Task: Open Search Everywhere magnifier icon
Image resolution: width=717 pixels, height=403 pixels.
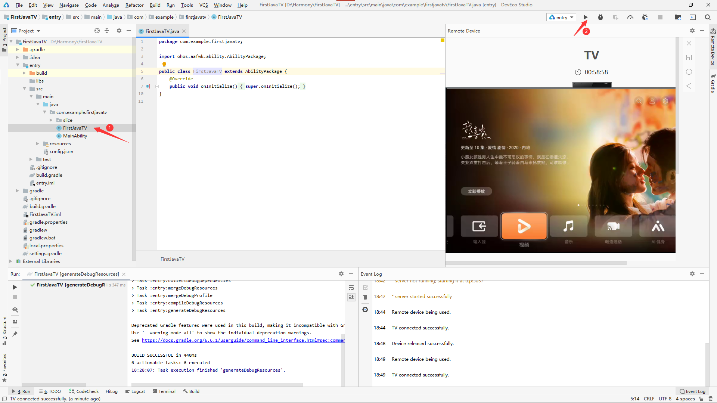Action: coord(708,17)
